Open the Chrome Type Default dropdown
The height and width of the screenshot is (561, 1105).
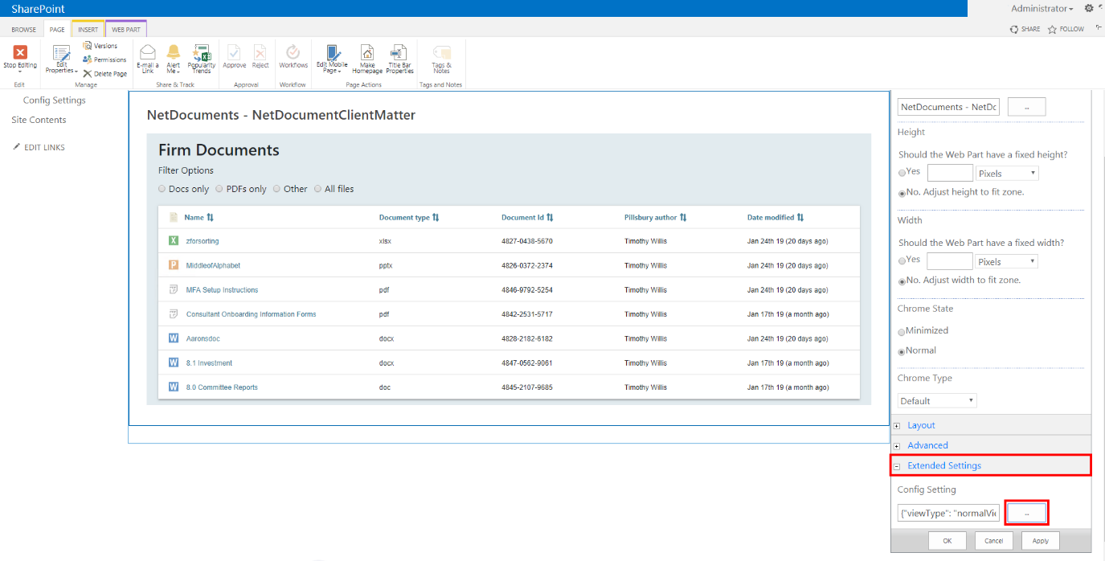pyautogui.click(x=937, y=400)
